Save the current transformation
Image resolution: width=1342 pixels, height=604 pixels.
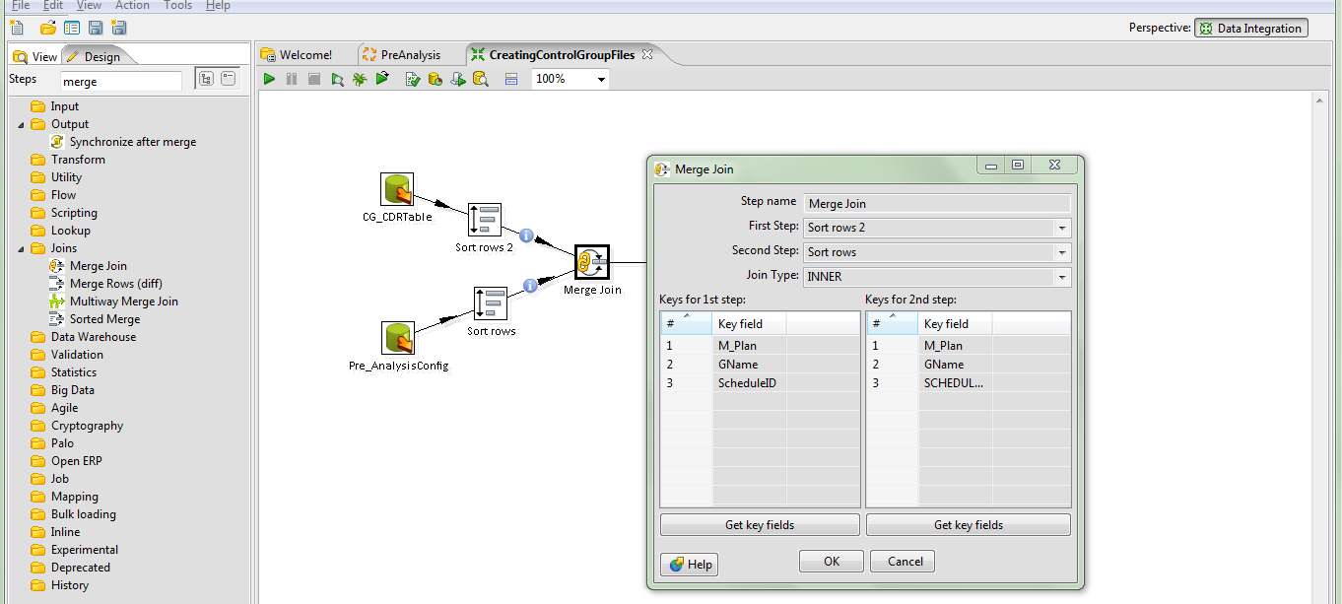tap(95, 28)
